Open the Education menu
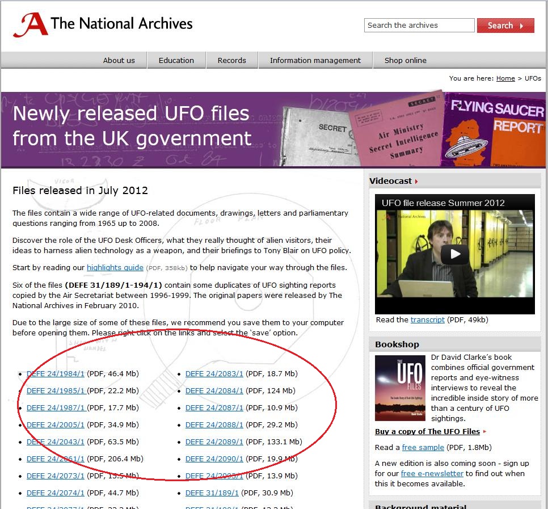The image size is (548, 509). click(176, 60)
